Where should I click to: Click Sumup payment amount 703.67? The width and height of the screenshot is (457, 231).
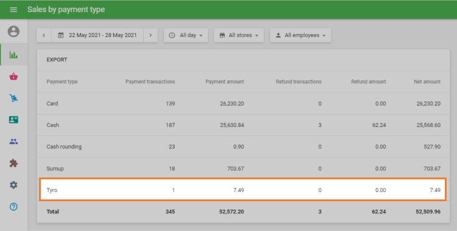(x=236, y=168)
